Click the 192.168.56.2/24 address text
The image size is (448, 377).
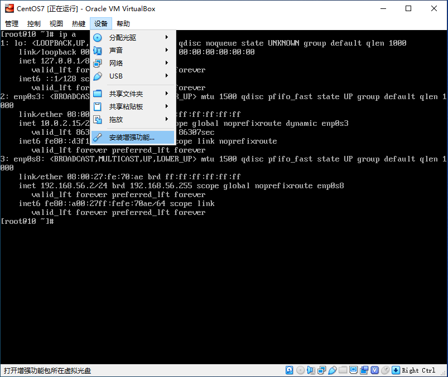pyautogui.click(x=74, y=185)
